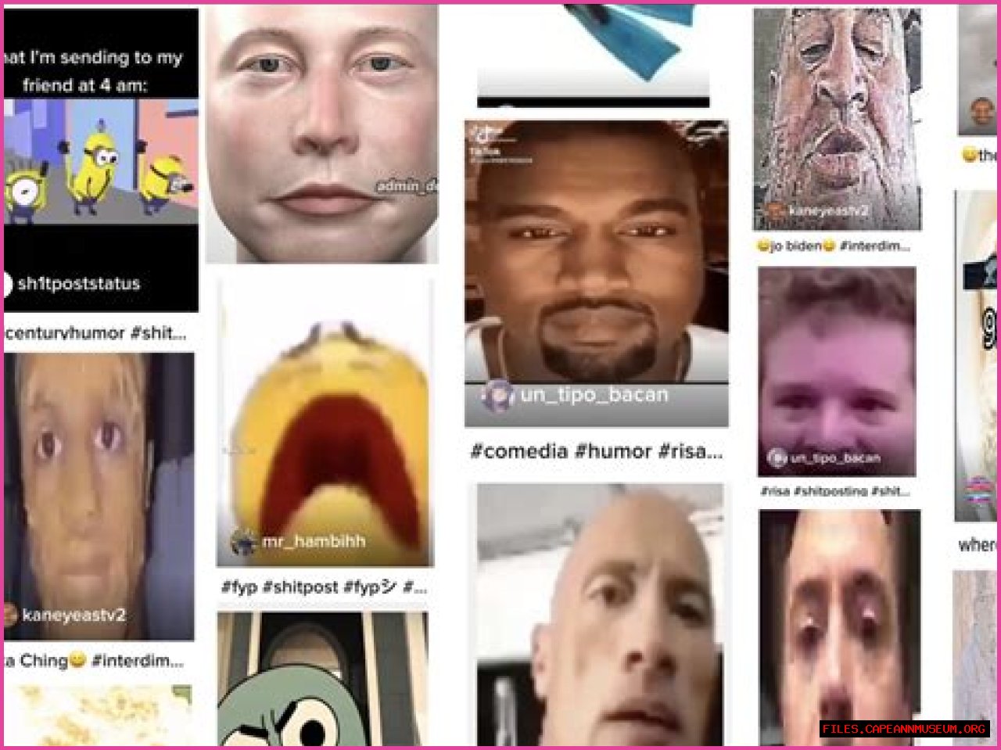
Task: Open the angry Squidward cartoon video
Action: coord(322,679)
